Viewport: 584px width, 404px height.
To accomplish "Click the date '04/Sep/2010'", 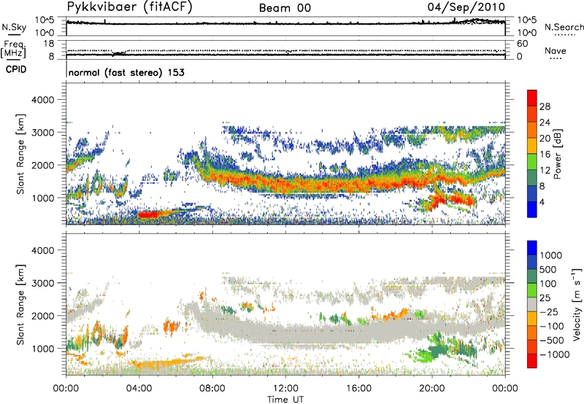I will 466,7.
